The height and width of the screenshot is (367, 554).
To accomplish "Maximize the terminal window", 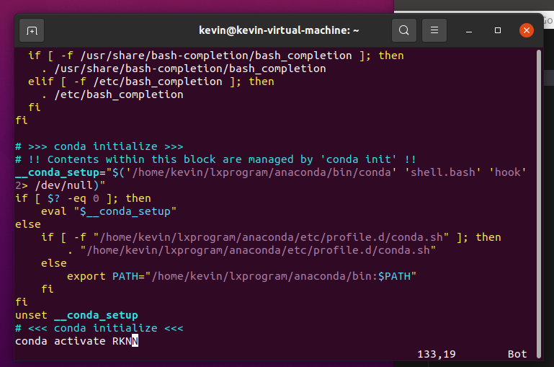I will pos(498,30).
